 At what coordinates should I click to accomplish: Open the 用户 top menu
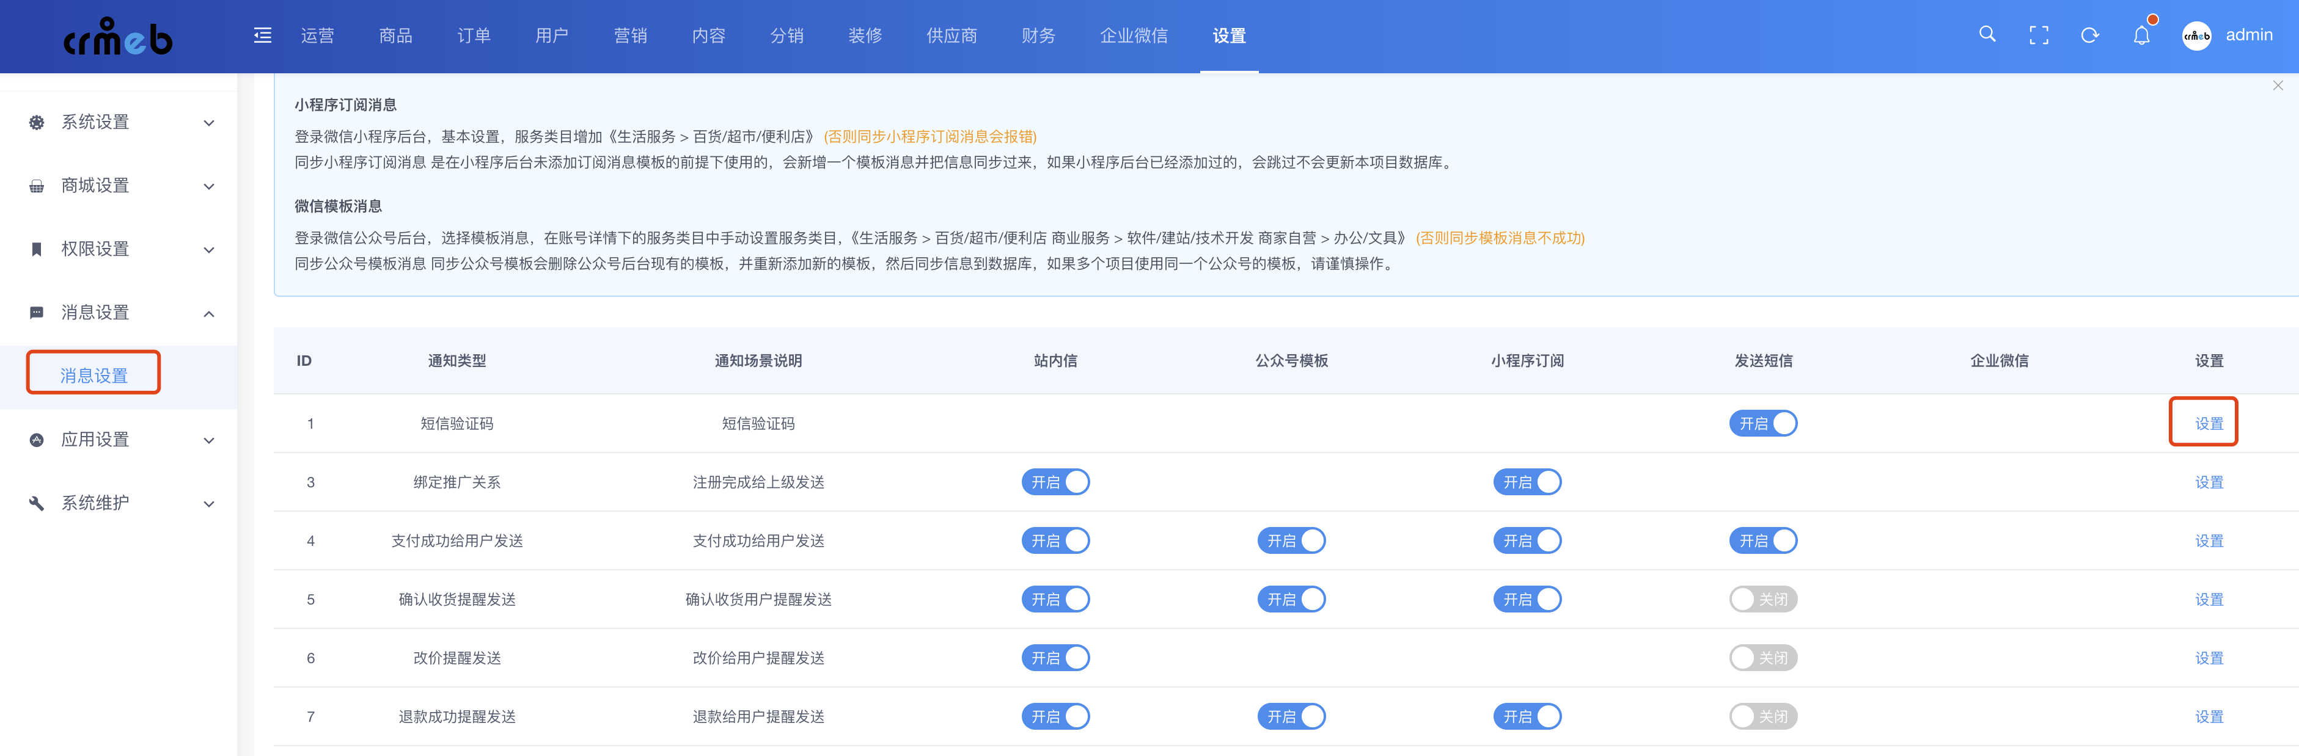click(552, 35)
